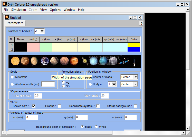Pick the Mercury planet image

[25, 61]
